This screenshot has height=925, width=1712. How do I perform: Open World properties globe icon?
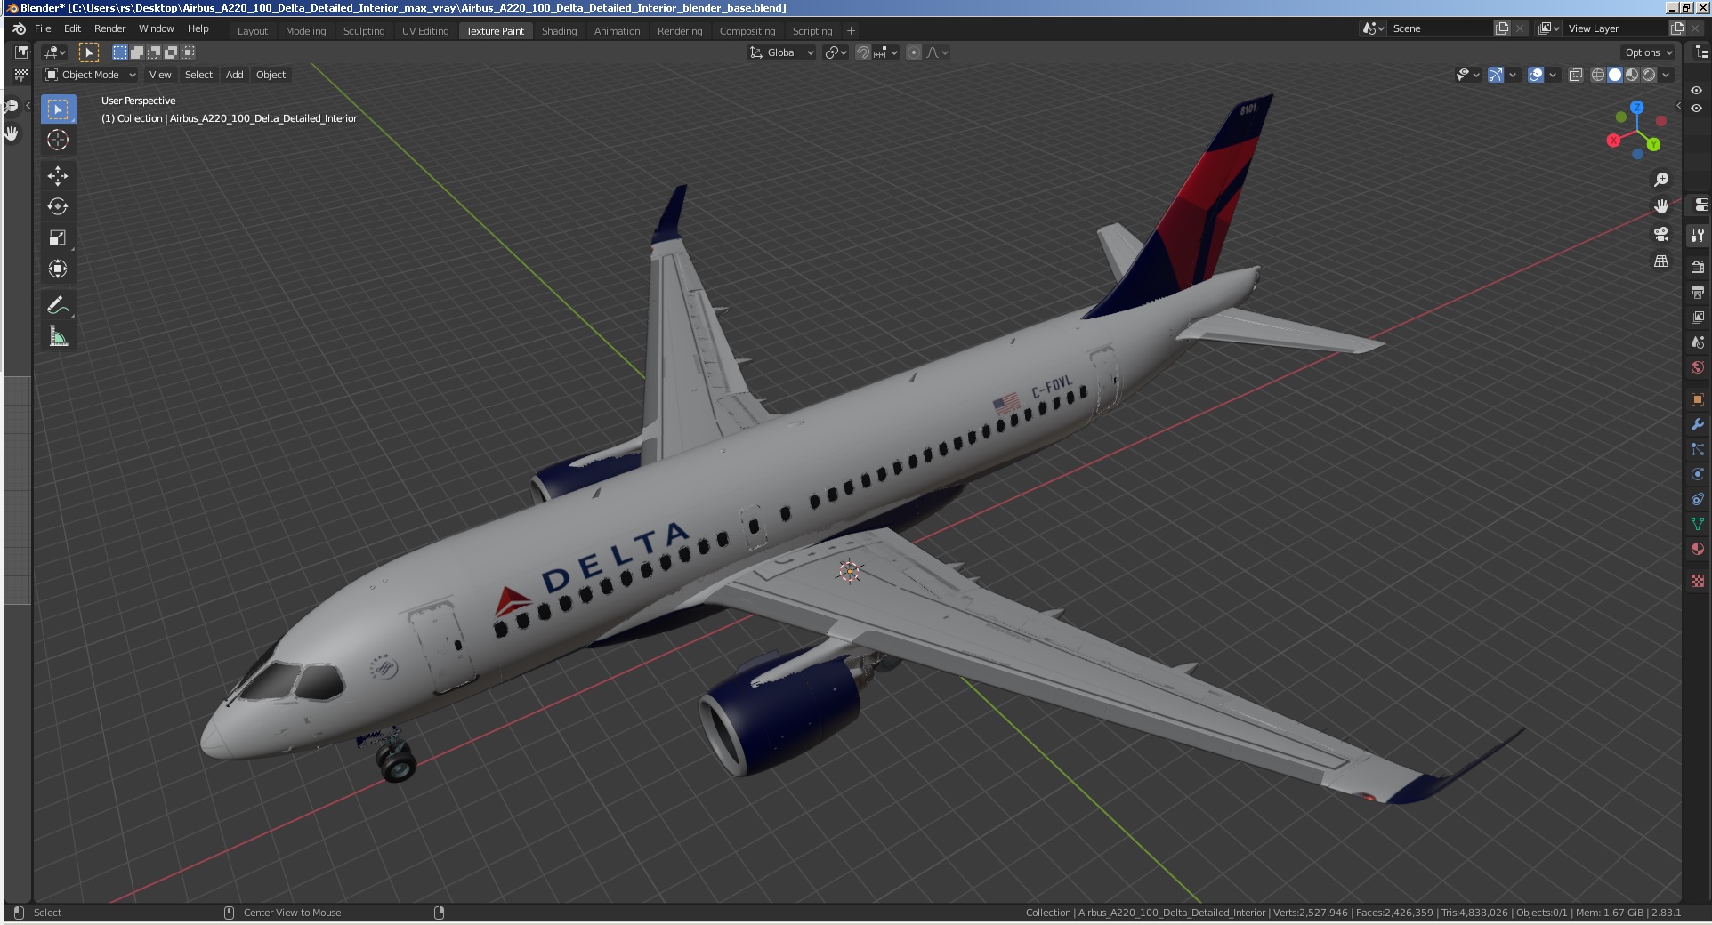click(x=1698, y=367)
